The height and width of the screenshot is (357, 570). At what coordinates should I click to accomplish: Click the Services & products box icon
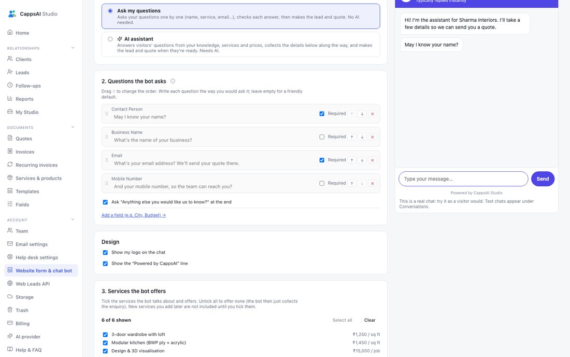click(10, 178)
